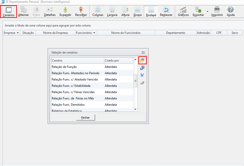Restore layout with Restaurar
244x166 pixels.
point(166,12)
